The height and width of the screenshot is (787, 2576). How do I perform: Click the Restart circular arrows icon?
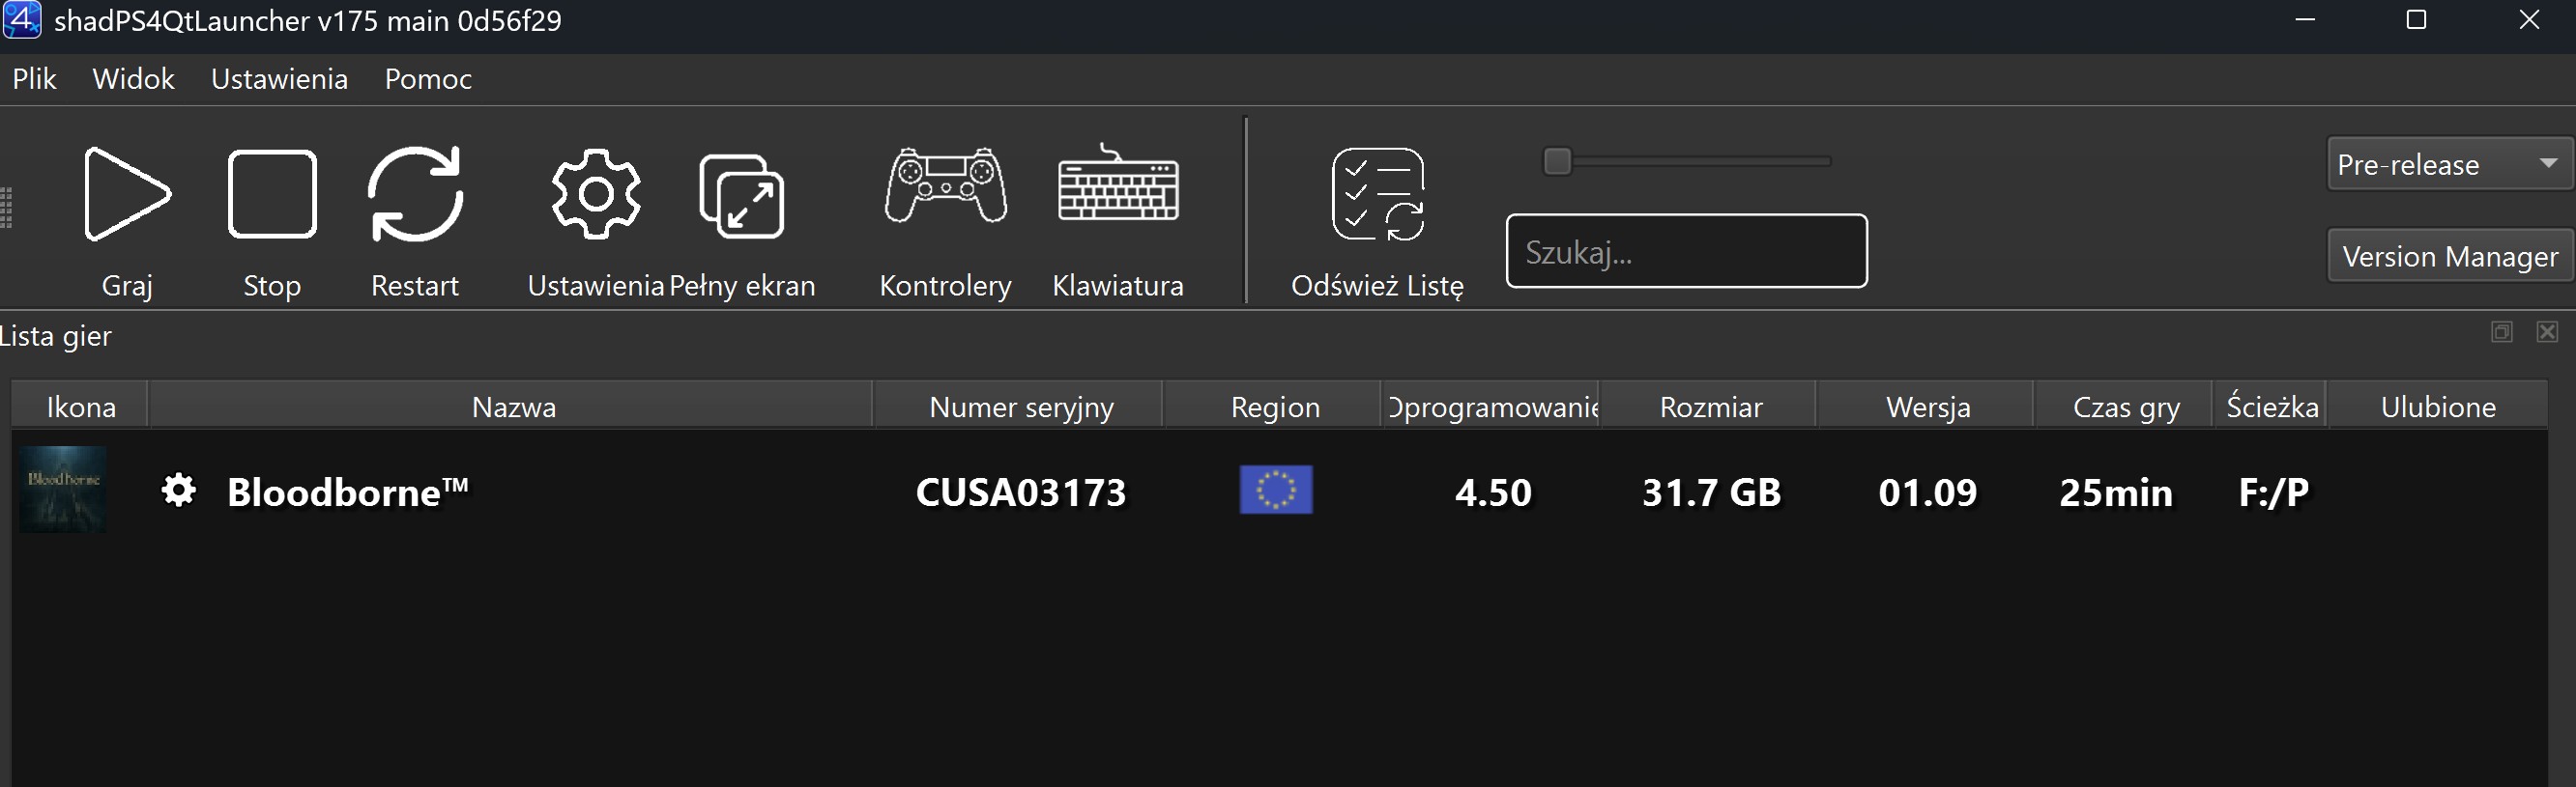pyautogui.click(x=415, y=194)
